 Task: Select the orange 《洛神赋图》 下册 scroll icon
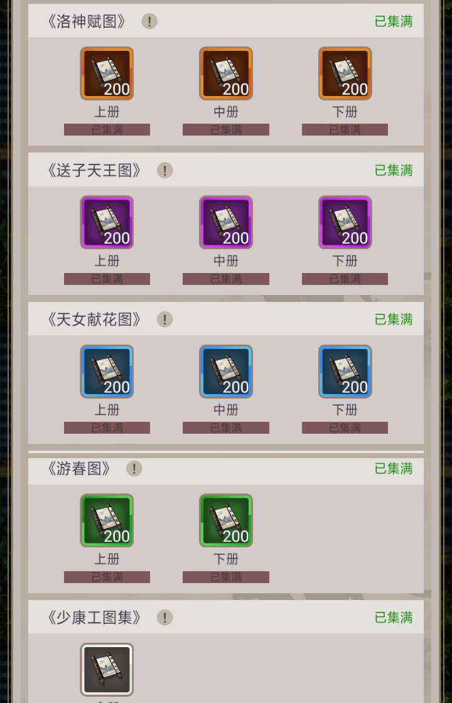point(345,73)
